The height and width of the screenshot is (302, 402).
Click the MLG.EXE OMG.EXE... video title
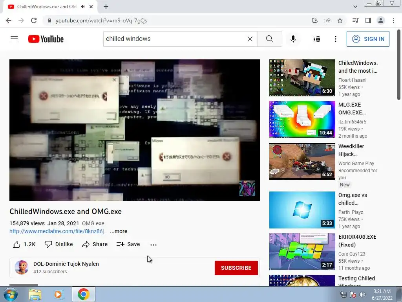point(352,109)
